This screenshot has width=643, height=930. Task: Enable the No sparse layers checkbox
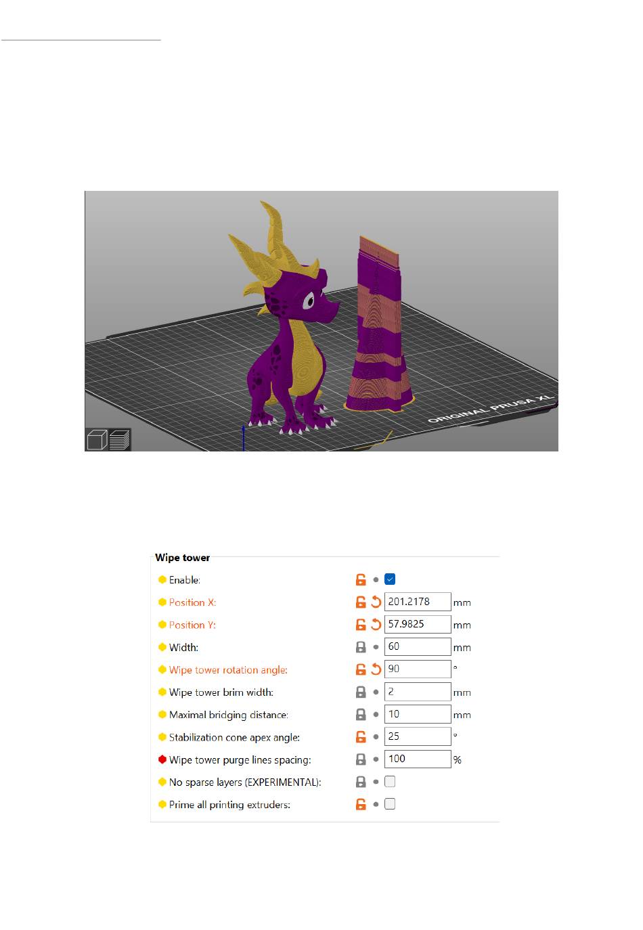390,782
